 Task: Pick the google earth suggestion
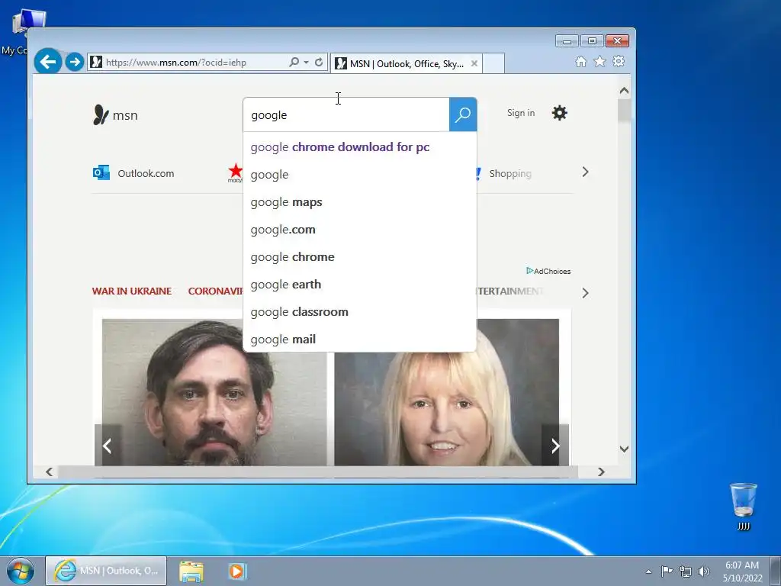360,284
